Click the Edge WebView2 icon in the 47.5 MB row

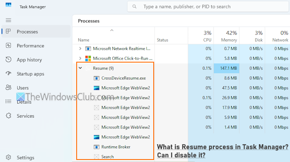point(97,88)
